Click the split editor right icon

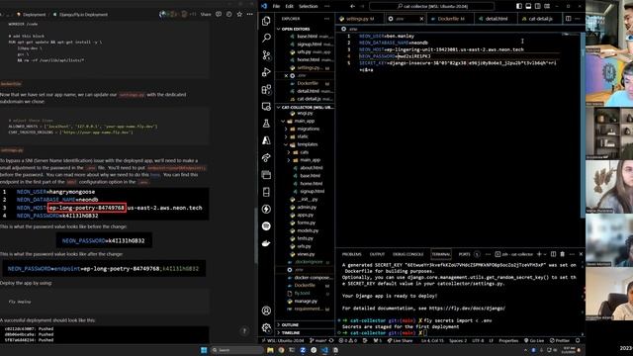[568, 19]
